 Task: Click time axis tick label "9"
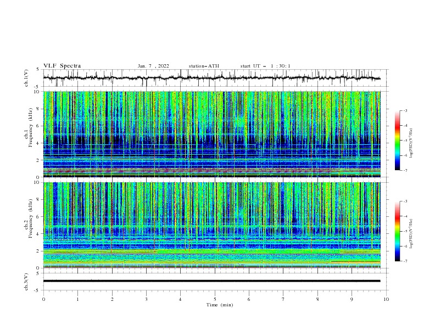click(352, 299)
